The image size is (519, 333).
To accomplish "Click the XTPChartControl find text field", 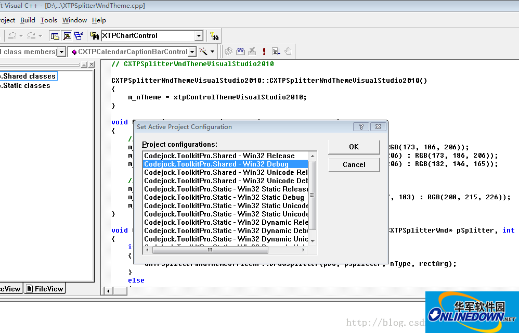I will (148, 35).
